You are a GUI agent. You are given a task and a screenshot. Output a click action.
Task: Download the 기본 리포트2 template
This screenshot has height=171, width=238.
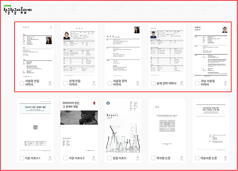coord(94,158)
